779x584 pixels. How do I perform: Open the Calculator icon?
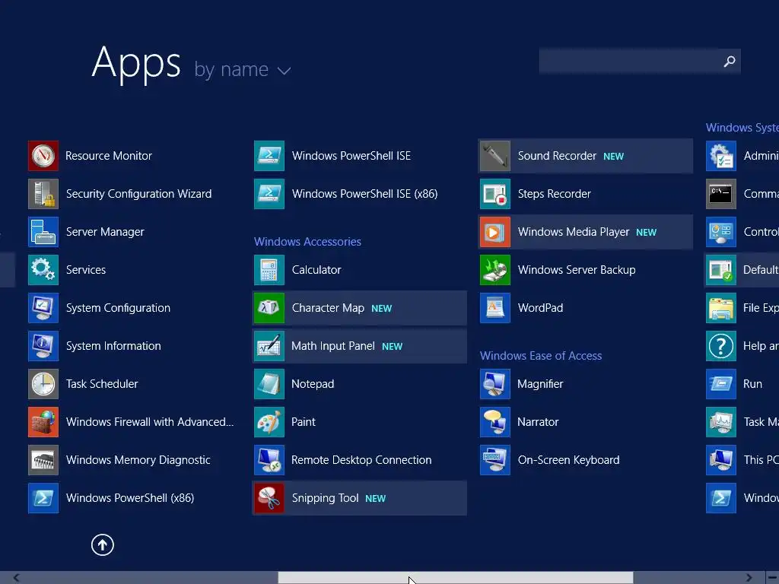tap(269, 270)
